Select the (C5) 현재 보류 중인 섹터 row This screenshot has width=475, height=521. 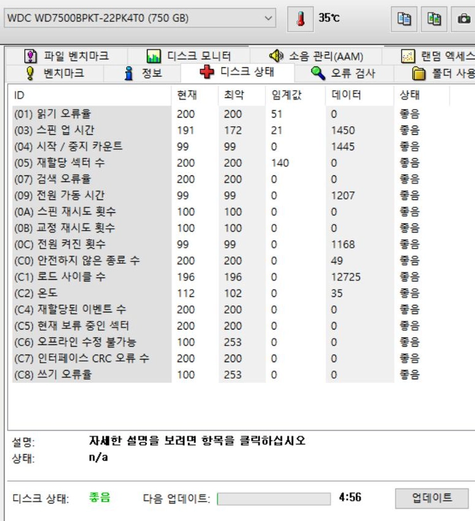pos(231,326)
